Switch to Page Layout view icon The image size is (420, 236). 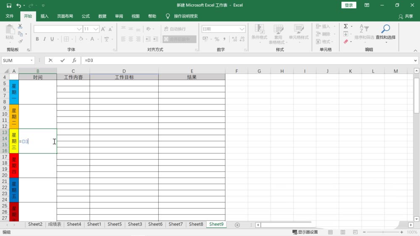[x=343, y=232]
